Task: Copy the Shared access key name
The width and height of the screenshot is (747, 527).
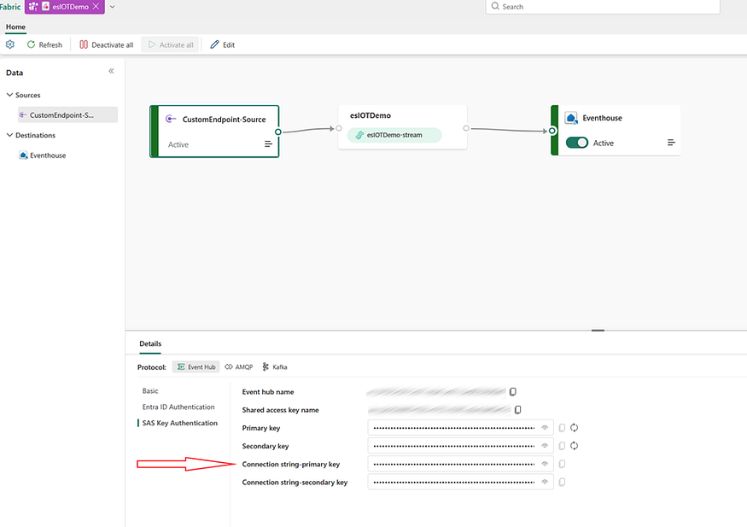Action: coord(517,410)
